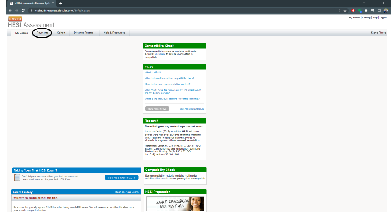Click 'click here' in lower Compatibility Check
391x212 pixels.
pyautogui.click(x=160, y=179)
